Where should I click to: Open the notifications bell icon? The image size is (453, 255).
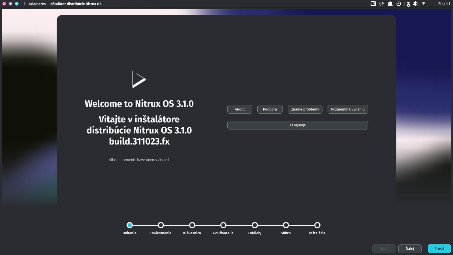[x=390, y=4]
